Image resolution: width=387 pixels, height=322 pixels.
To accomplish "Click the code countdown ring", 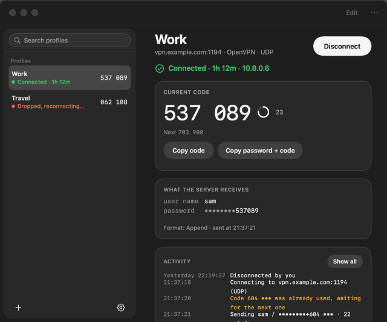I will point(264,112).
